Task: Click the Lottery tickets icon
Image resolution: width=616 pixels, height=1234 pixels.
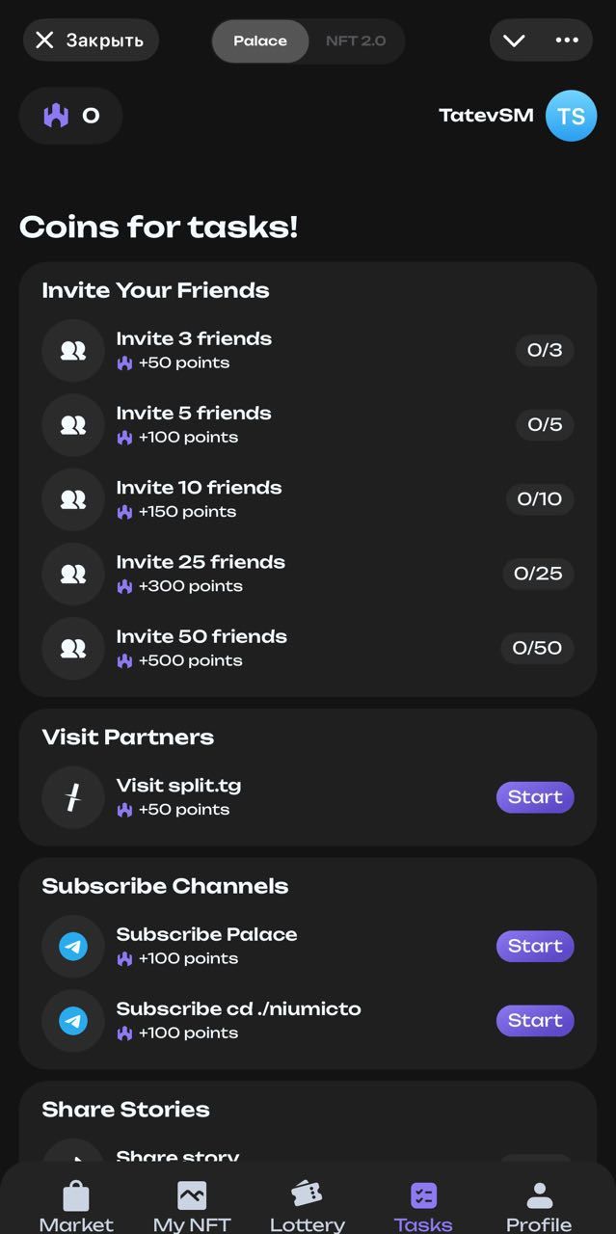Action: [307, 1193]
